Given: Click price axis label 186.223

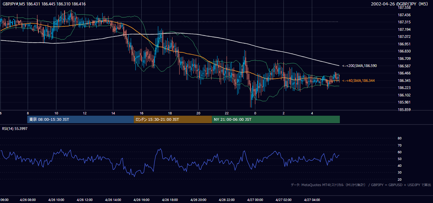Looking at the screenshot, I should 404,88.
